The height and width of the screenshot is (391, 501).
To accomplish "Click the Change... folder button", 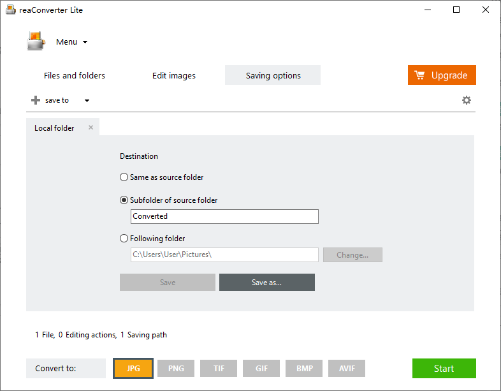I will point(352,255).
